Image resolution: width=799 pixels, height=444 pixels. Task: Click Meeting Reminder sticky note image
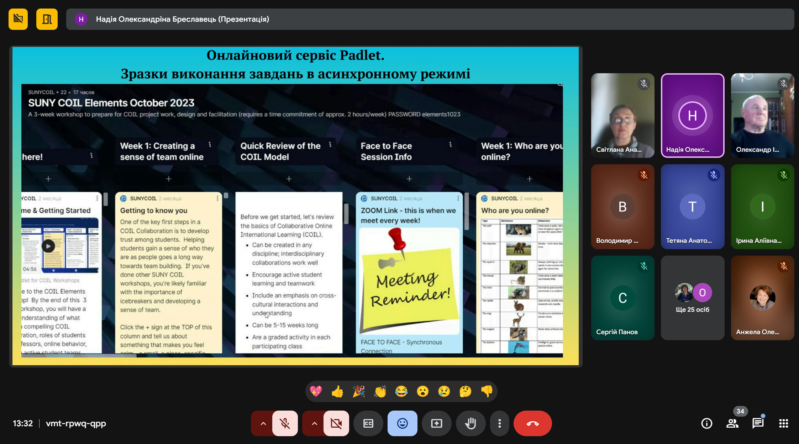pyautogui.click(x=409, y=281)
